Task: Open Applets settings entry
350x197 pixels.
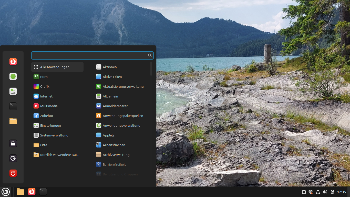Action: (x=122, y=135)
